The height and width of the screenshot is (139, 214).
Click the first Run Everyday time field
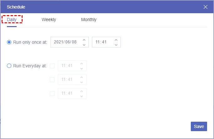click(x=68, y=66)
